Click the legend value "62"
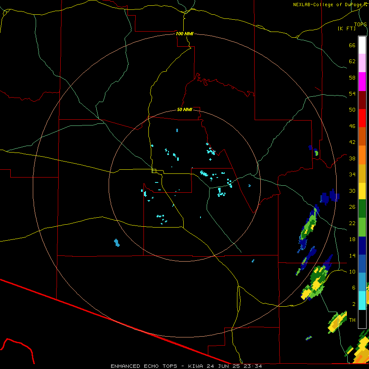The image size is (369, 369). (x=352, y=61)
